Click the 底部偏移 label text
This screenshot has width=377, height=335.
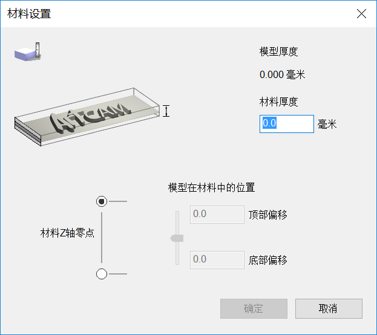click(268, 260)
